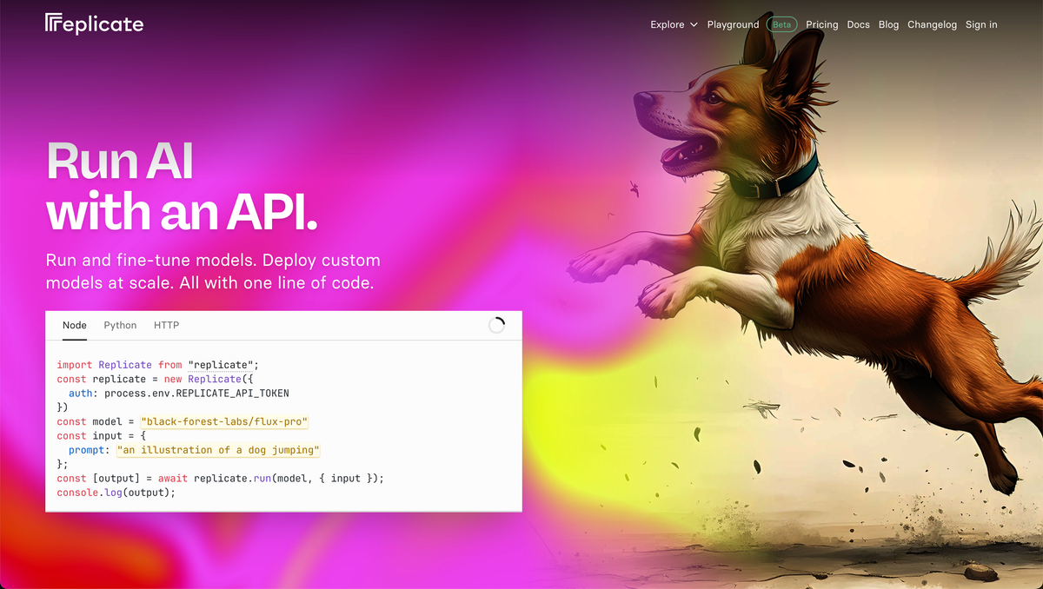Screen dimensions: 1043x589
Task: Select the Node code tab
Action: pyautogui.click(x=75, y=325)
